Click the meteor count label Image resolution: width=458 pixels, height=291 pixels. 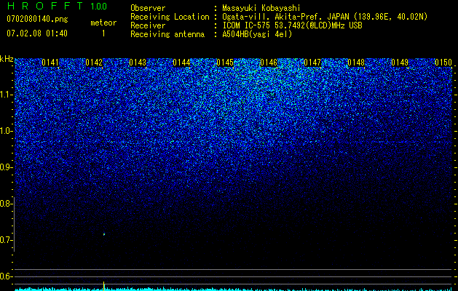(x=103, y=23)
